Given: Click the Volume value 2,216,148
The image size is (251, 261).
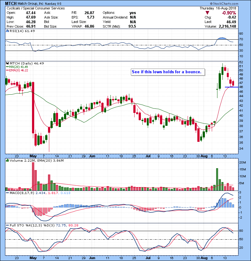Looking at the screenshot, I should click(227, 26).
